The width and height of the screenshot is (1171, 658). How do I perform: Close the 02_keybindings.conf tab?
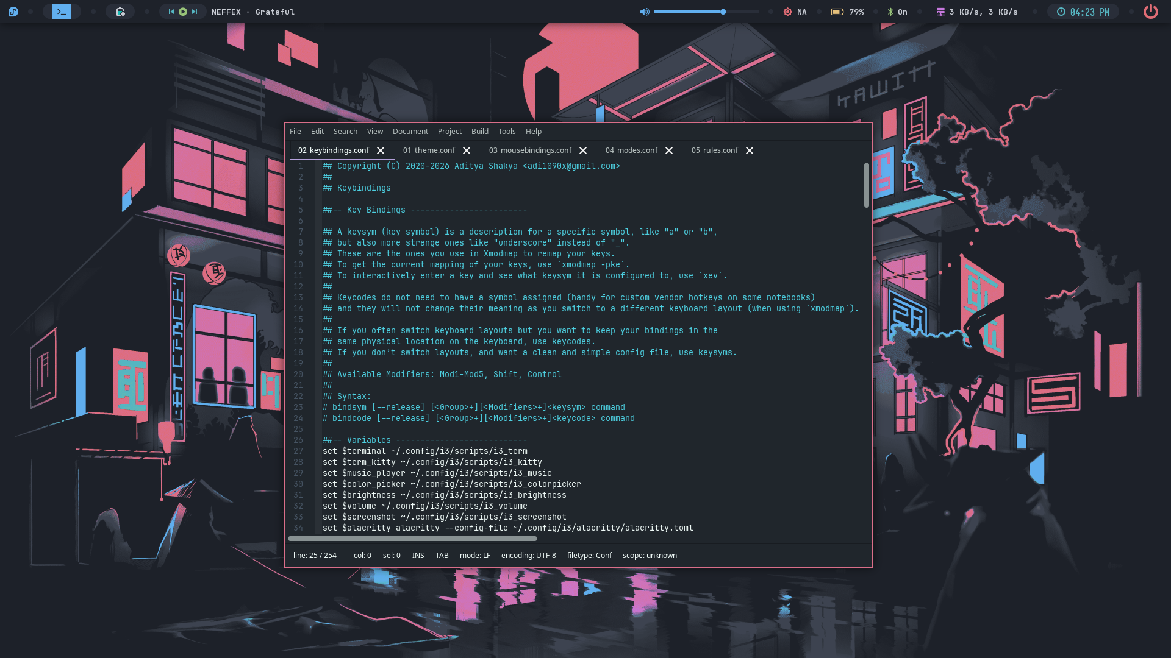click(x=381, y=150)
